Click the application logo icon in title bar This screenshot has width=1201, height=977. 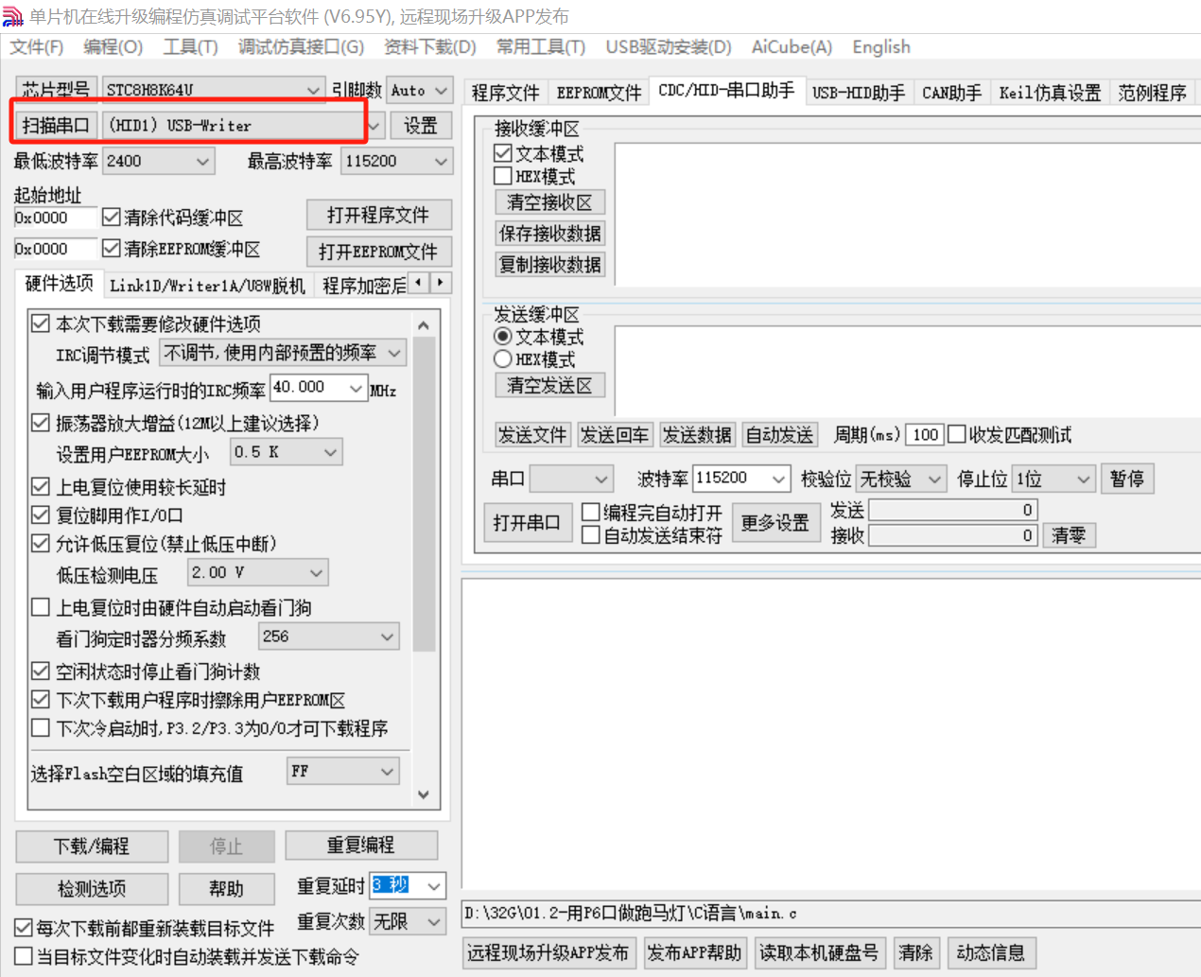point(12,16)
